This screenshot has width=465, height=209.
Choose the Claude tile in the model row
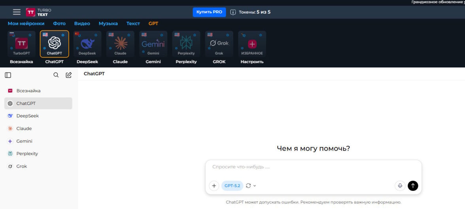tap(120, 44)
